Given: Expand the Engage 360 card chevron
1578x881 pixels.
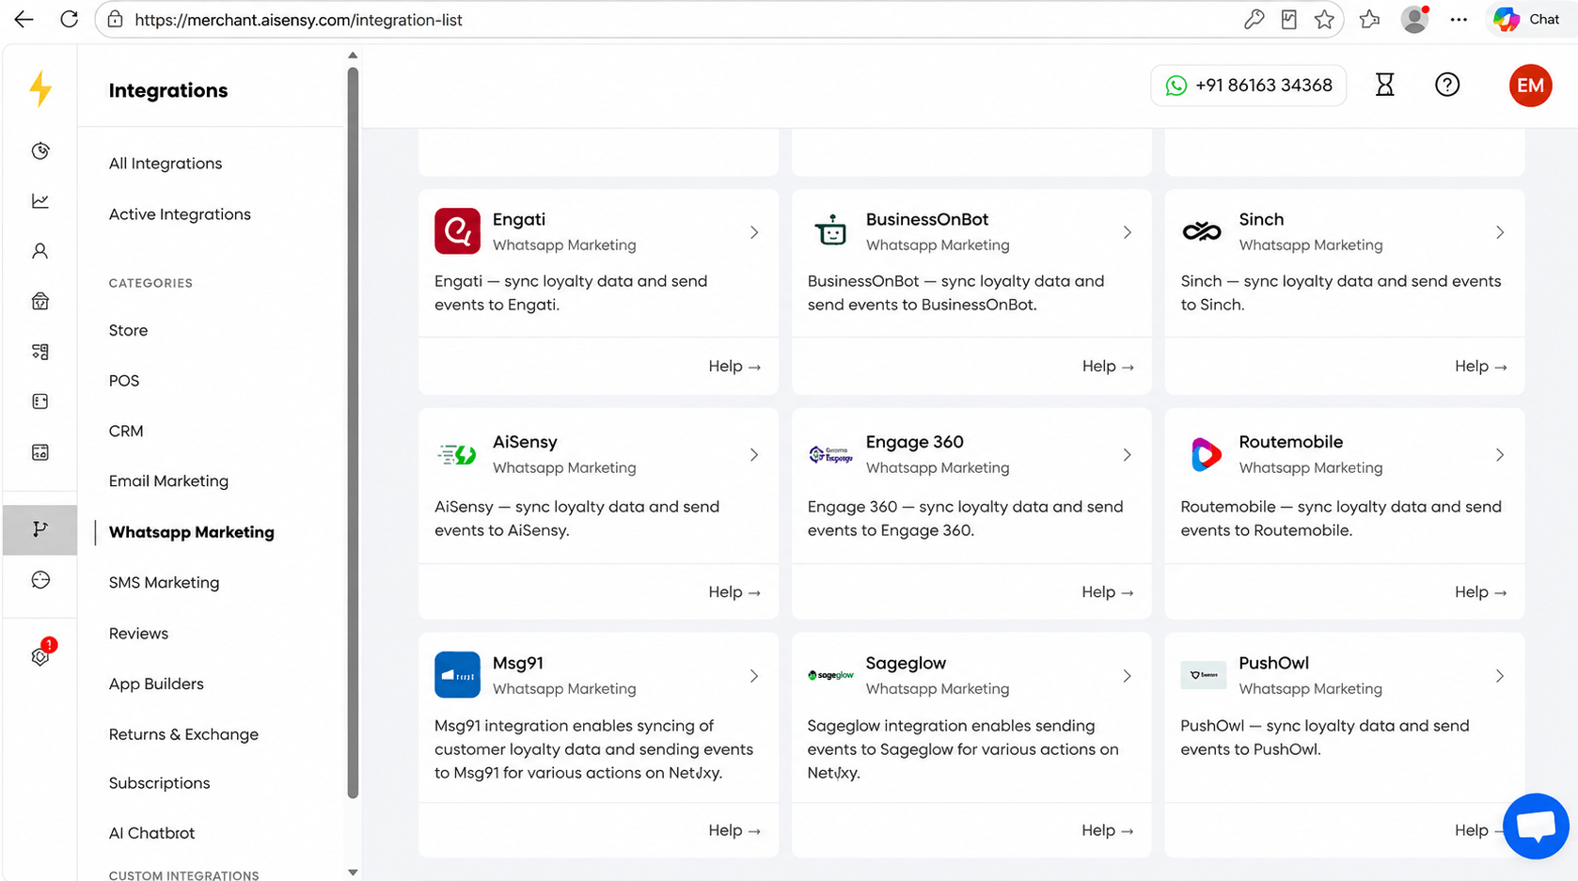Looking at the screenshot, I should [x=1127, y=455].
